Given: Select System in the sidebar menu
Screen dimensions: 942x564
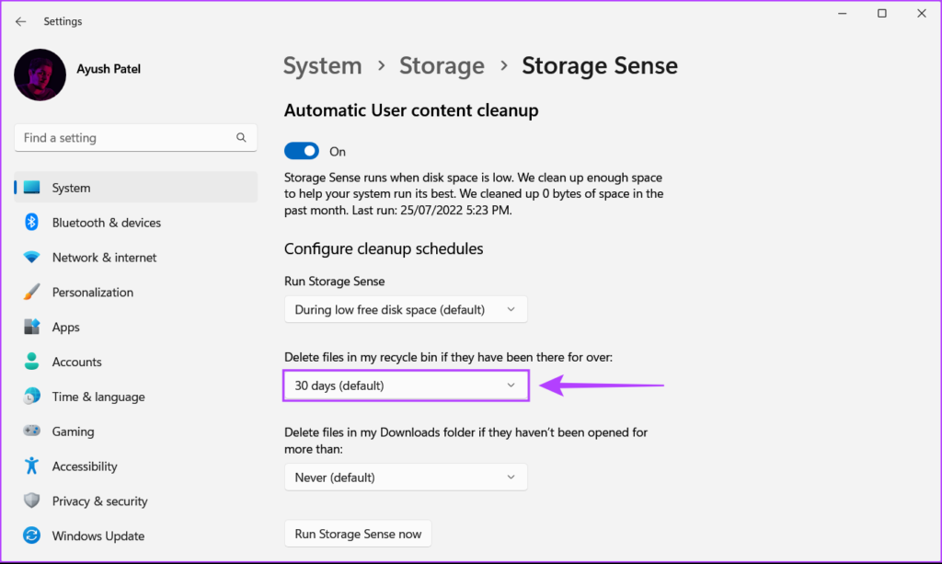Looking at the screenshot, I should 136,188.
